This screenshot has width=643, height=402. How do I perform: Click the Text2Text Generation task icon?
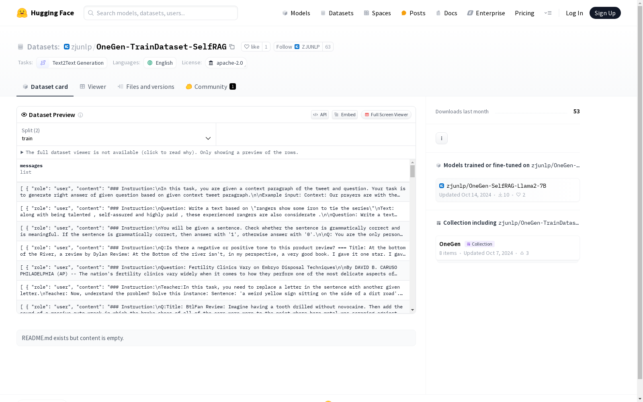point(43,63)
